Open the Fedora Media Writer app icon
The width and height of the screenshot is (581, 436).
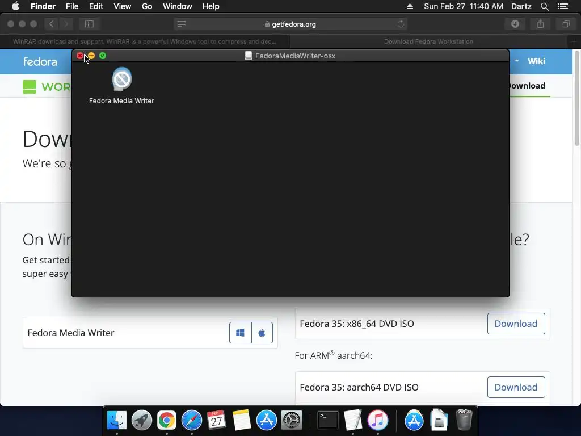(x=121, y=79)
